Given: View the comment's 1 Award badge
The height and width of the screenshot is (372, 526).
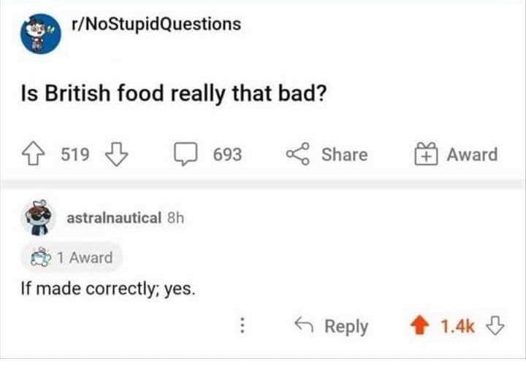Looking at the screenshot, I should (x=71, y=257).
